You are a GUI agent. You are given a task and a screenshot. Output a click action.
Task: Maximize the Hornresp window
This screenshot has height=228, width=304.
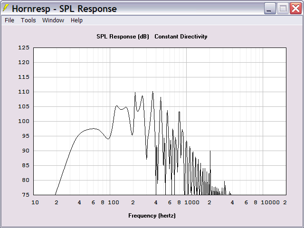283,9
